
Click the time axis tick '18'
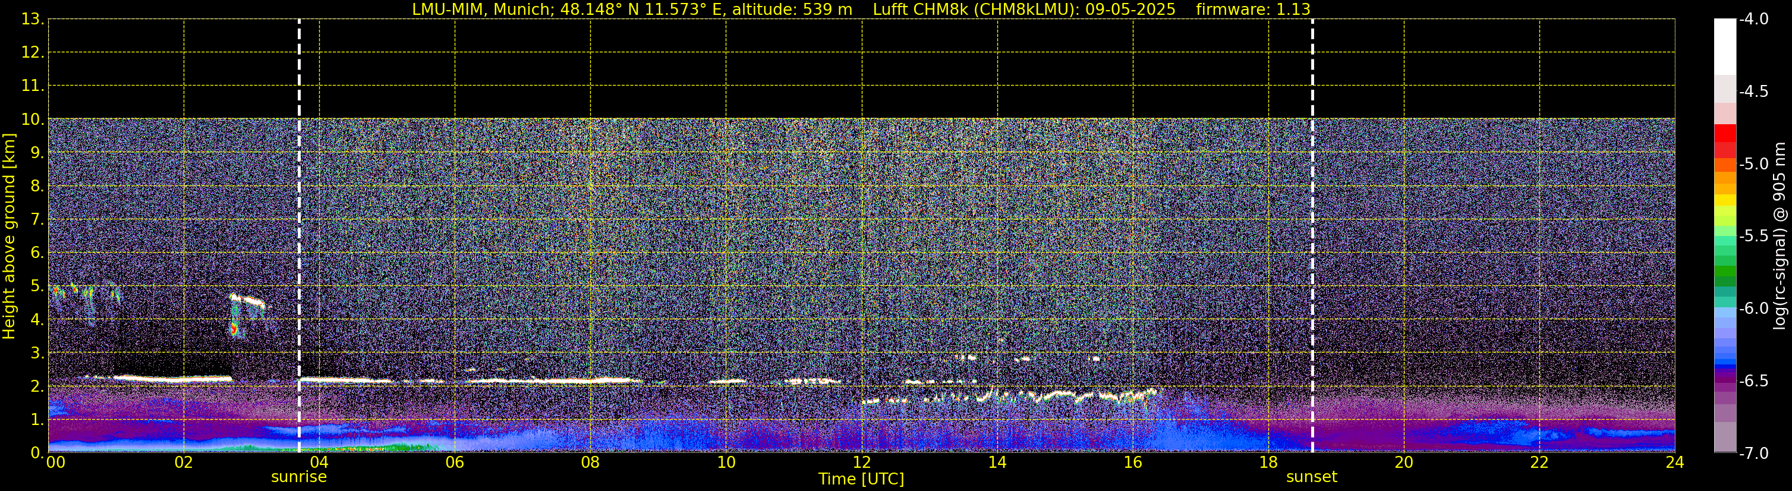1269,462
